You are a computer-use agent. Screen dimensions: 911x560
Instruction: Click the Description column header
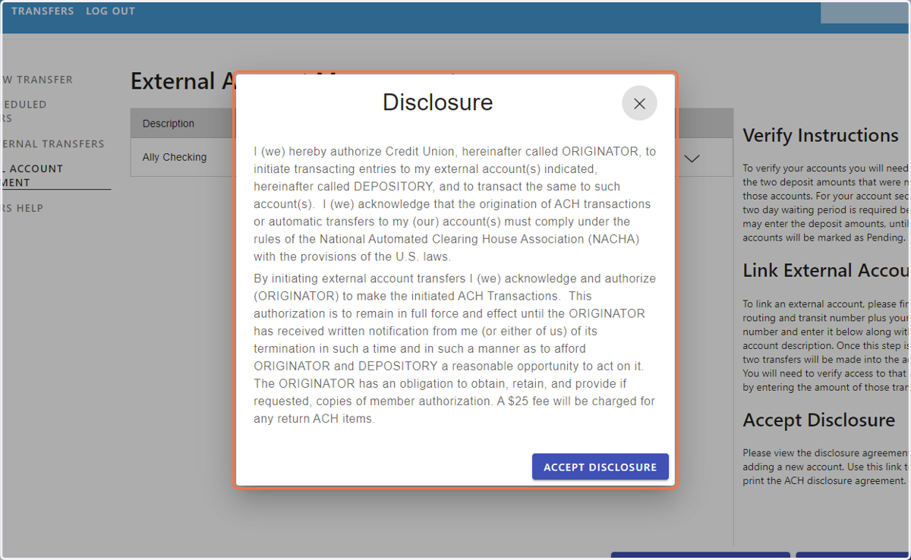(x=169, y=124)
